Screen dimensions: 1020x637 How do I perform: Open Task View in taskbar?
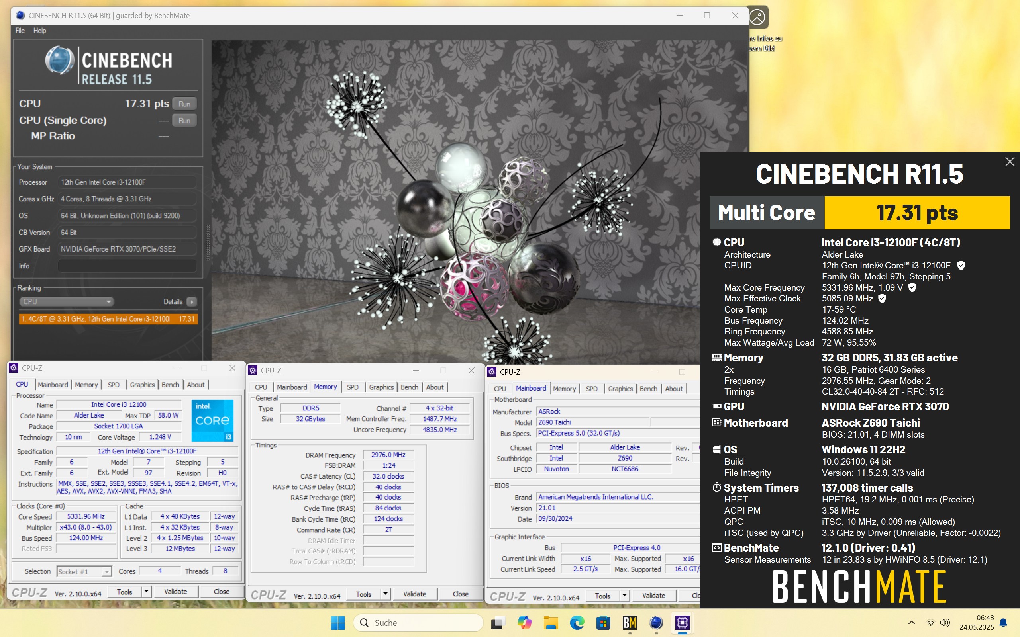click(x=498, y=623)
